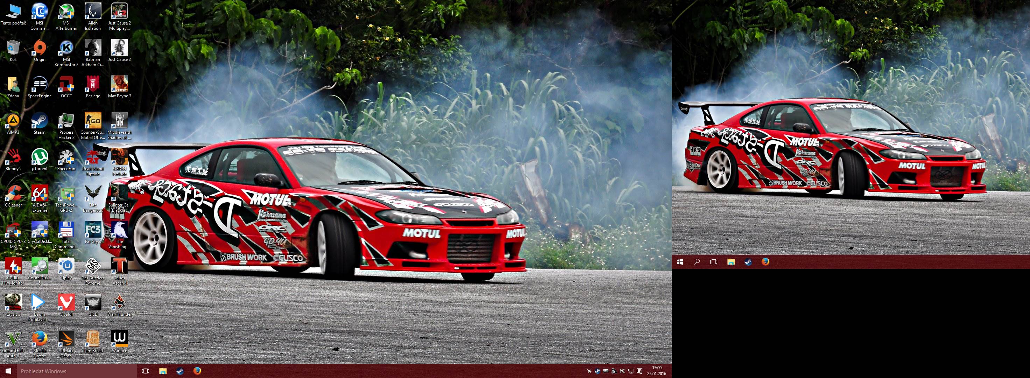Open File Explorer from the main taskbar
The image size is (1030, 378).
tap(163, 371)
